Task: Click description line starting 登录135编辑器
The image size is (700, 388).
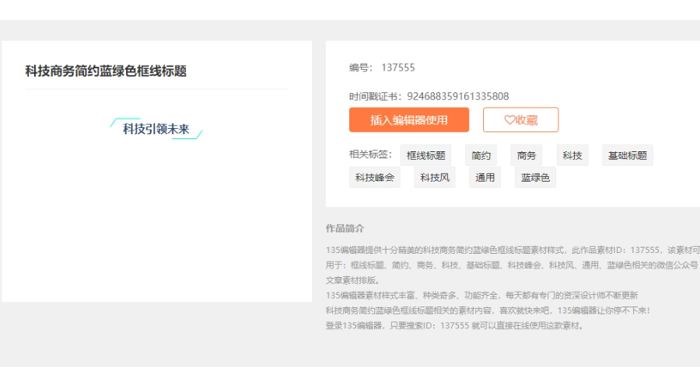Action: tap(454, 326)
